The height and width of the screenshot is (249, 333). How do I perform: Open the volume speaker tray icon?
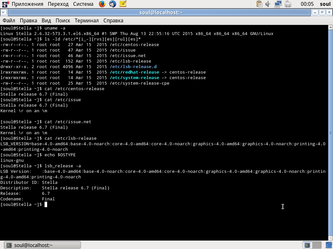(268, 4)
